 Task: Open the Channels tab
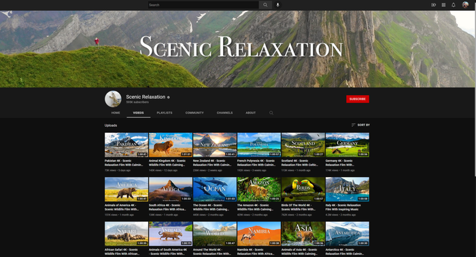pyautogui.click(x=224, y=113)
